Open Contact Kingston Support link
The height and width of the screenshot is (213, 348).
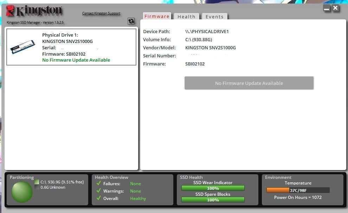[101, 13]
